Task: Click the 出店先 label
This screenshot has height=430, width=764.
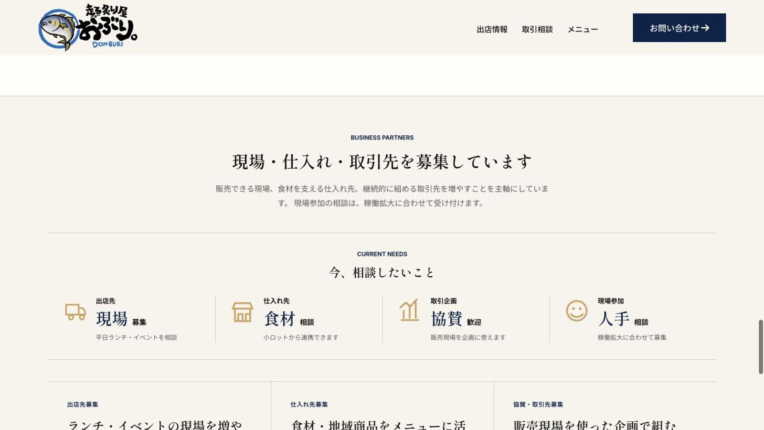Action: pos(106,301)
